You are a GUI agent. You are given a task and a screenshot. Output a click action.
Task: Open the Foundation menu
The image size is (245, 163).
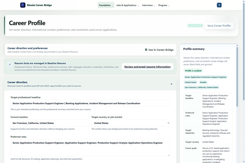pos(106,5)
